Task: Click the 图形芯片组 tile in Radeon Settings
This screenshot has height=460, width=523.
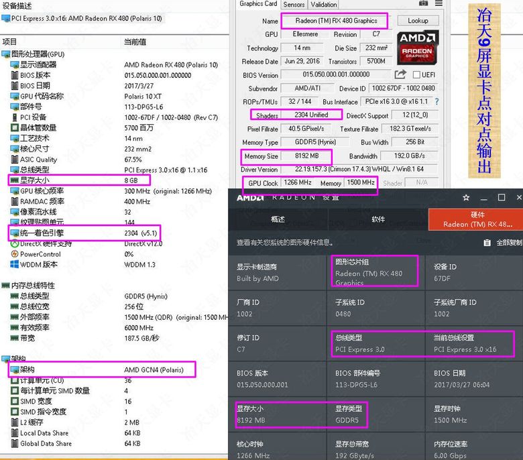Action: click(x=376, y=272)
